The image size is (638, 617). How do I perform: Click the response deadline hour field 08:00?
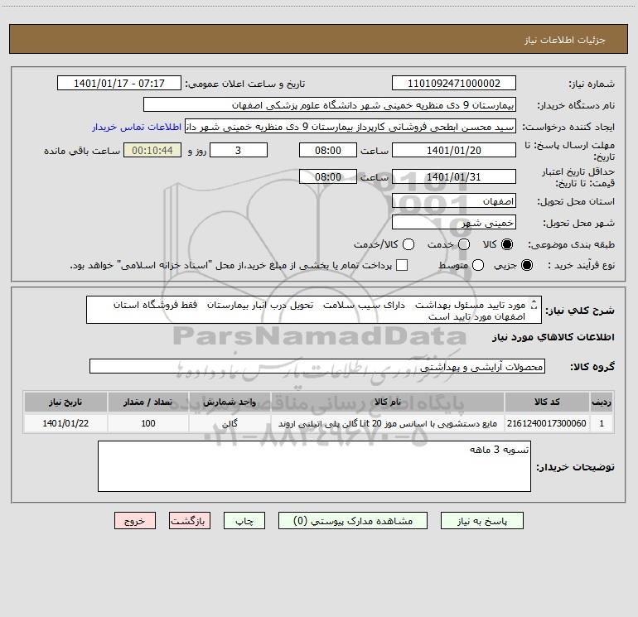click(x=328, y=150)
